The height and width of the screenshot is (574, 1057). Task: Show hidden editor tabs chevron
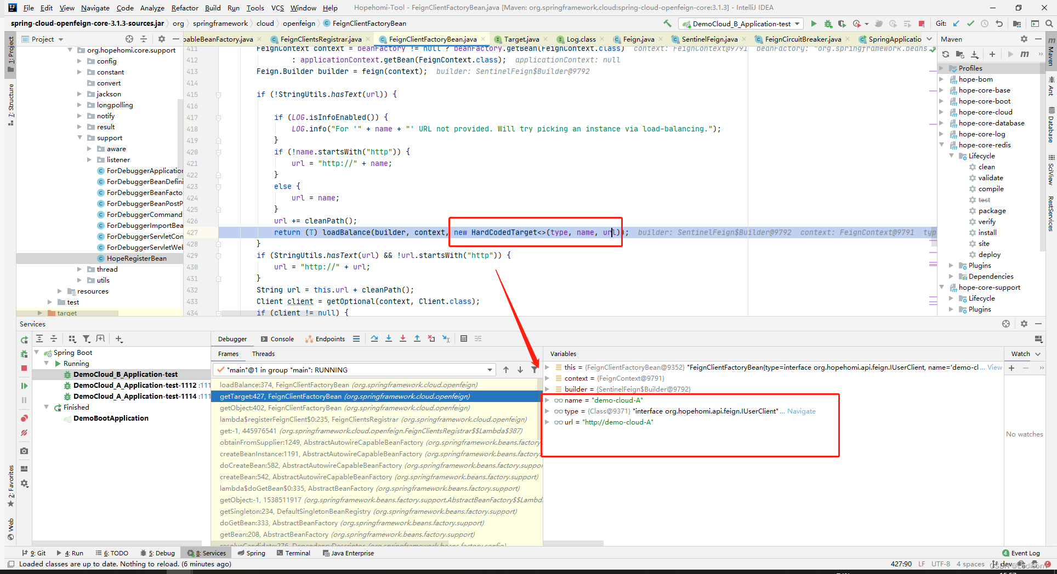coord(929,39)
